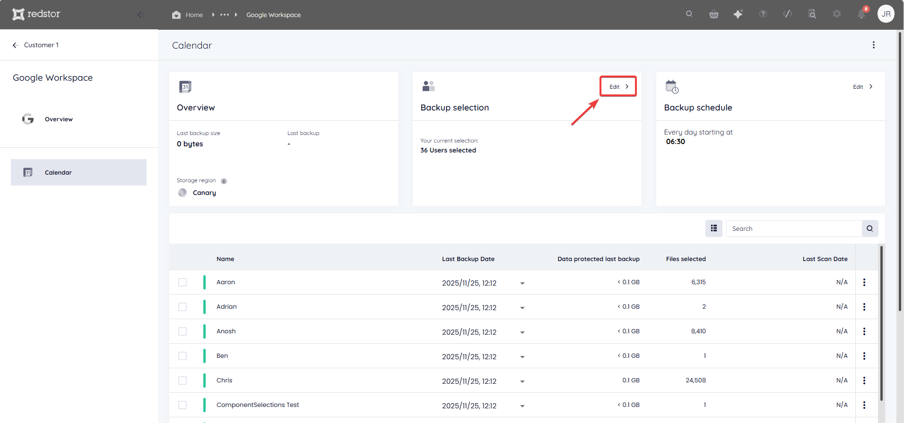Click the search magnifier button beside Search field

pos(870,228)
